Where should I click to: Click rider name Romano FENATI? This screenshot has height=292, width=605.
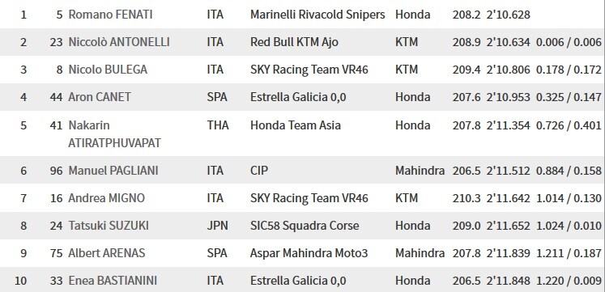click(110, 15)
